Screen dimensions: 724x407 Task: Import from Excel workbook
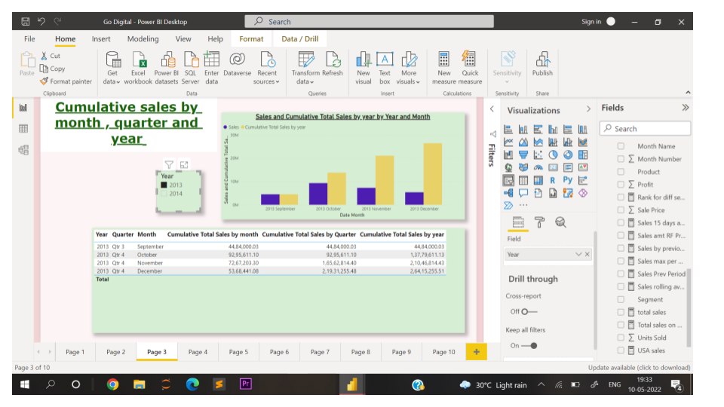(138, 68)
